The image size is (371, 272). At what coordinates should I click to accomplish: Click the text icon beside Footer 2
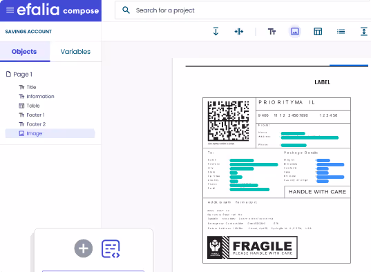(x=21, y=124)
